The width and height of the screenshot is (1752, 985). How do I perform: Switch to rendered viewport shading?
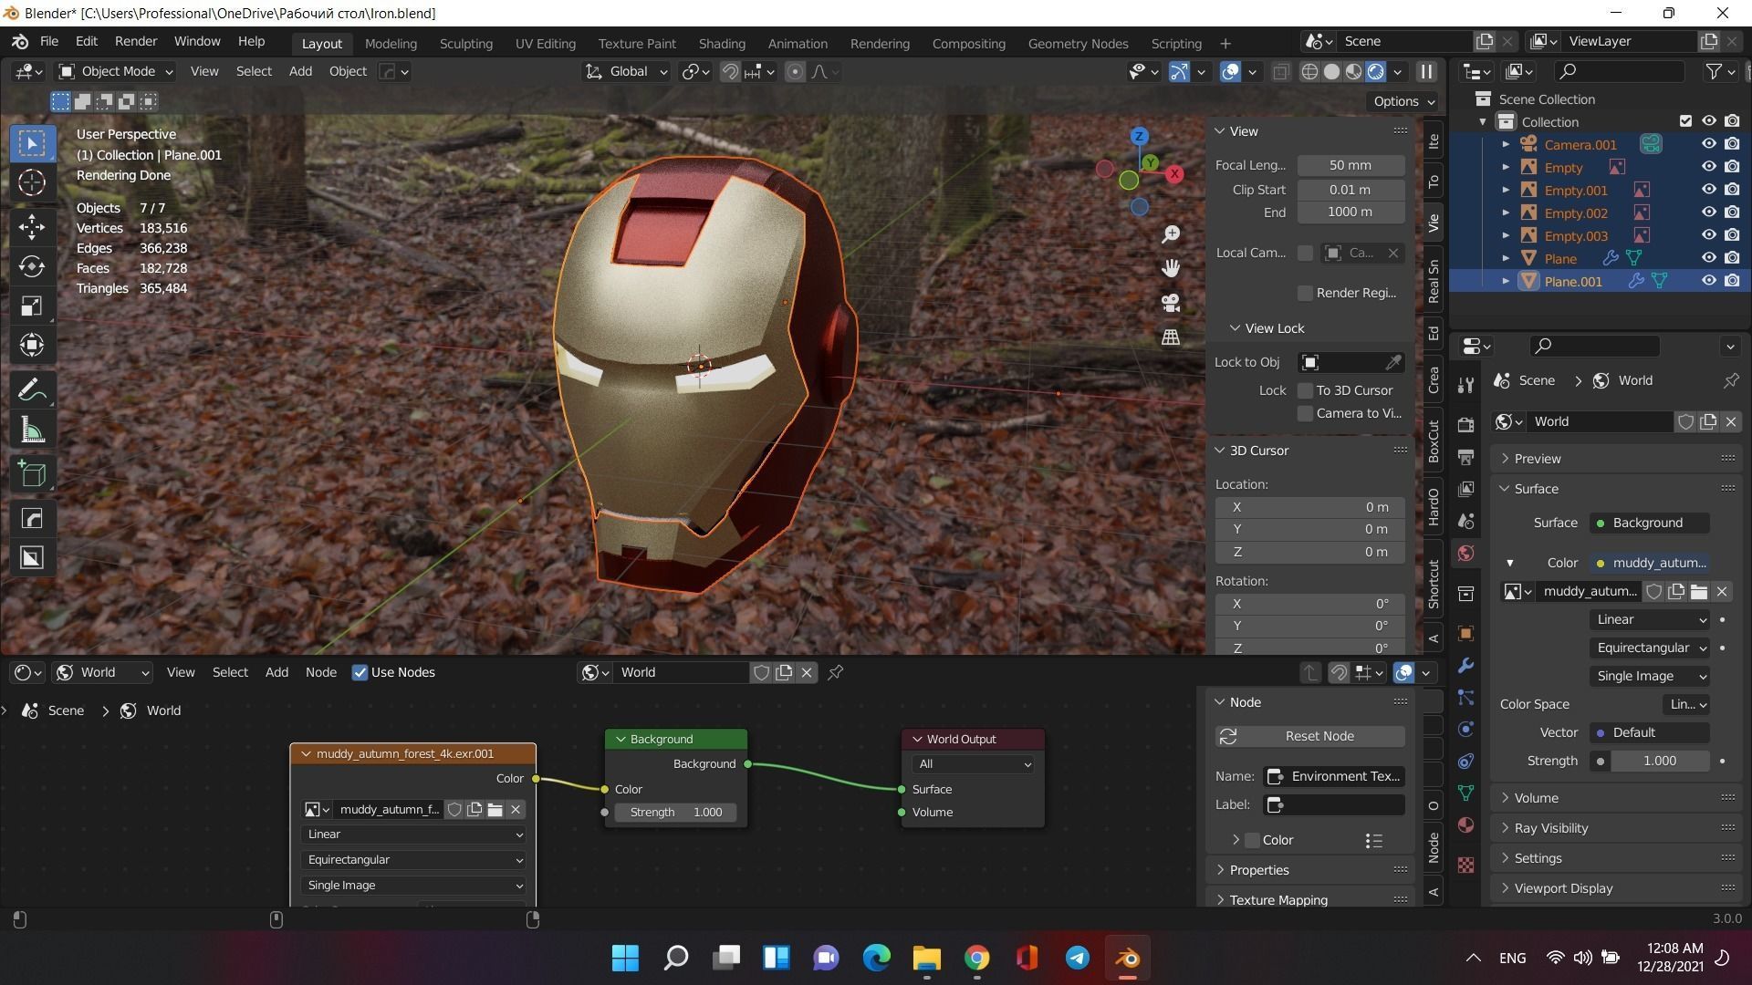pos(1375,72)
